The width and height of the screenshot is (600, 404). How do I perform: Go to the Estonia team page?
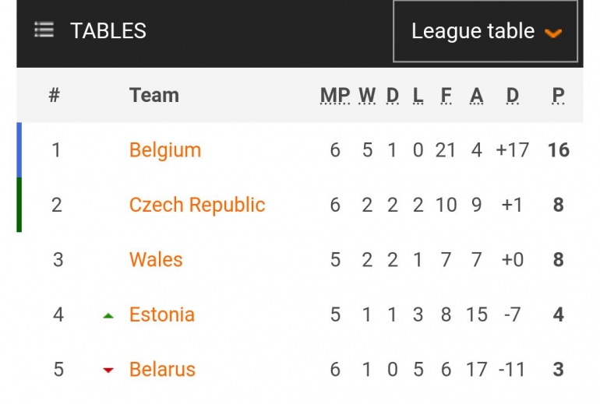[162, 314]
